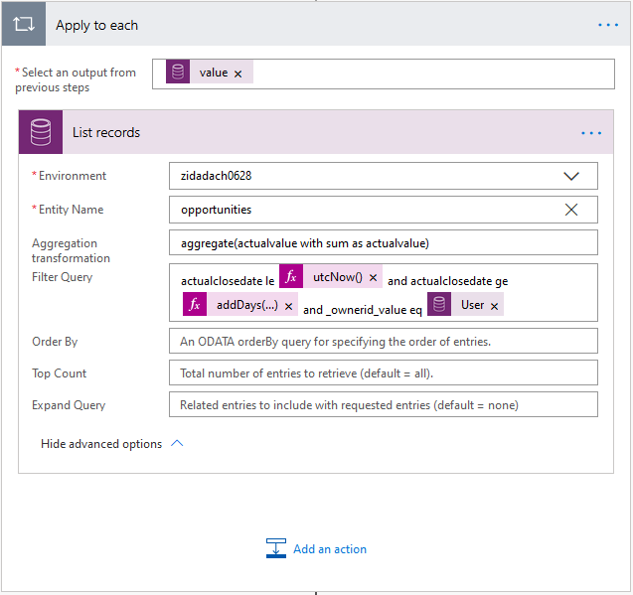Click Hide advanced options link
633x595 pixels.
pyautogui.click(x=101, y=444)
